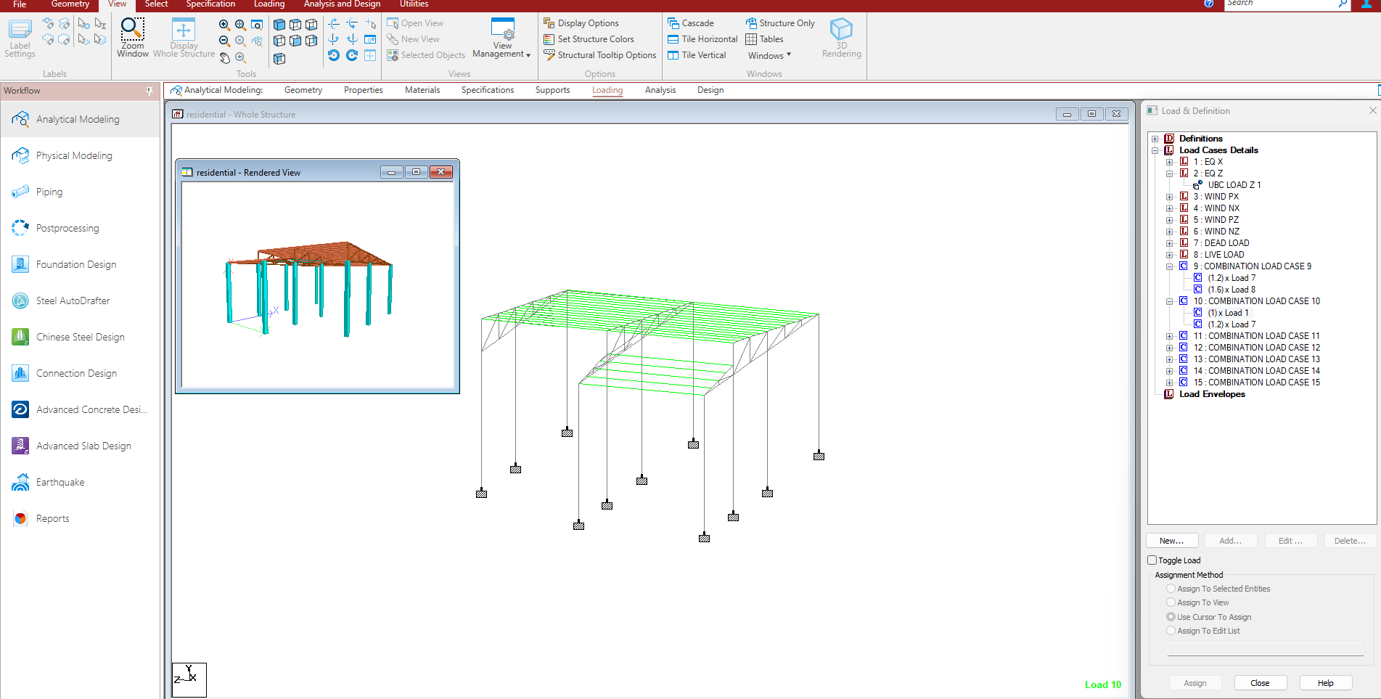Open the Postprocessing workflow

[67, 228]
